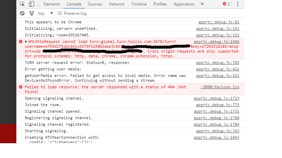282x158 pixels.
Task: Open source link apprtc.debug.js:82
Action: tap(219, 22)
